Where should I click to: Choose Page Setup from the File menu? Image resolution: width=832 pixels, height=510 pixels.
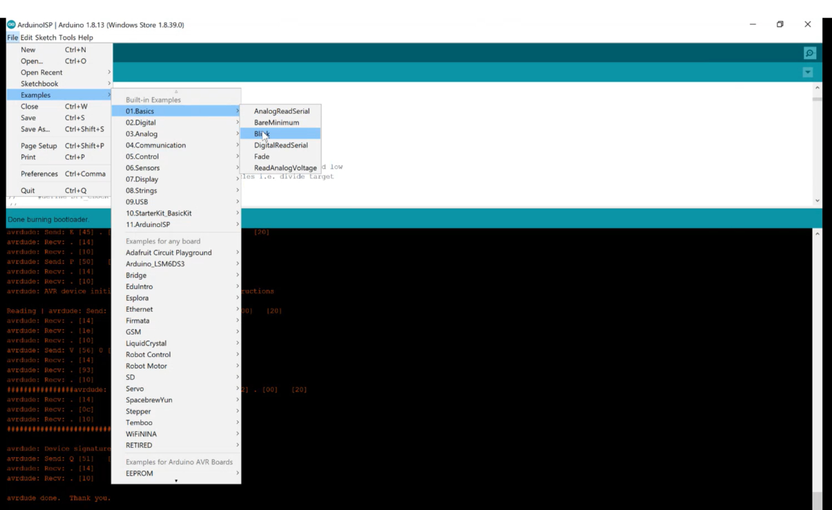pyautogui.click(x=60, y=146)
